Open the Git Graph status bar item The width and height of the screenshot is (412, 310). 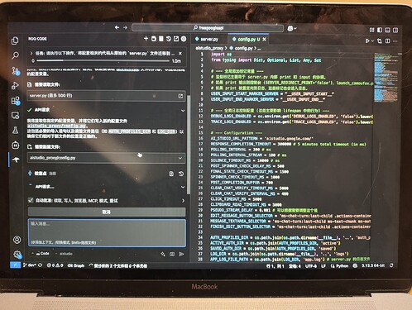(x=76, y=265)
